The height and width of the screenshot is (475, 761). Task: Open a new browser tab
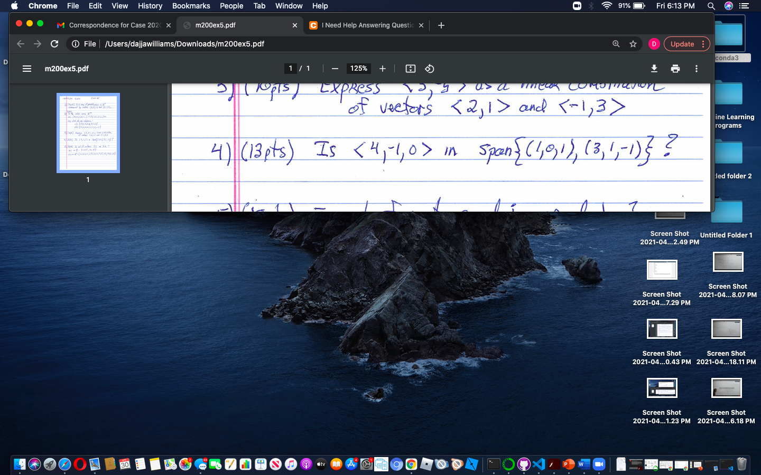tap(441, 25)
